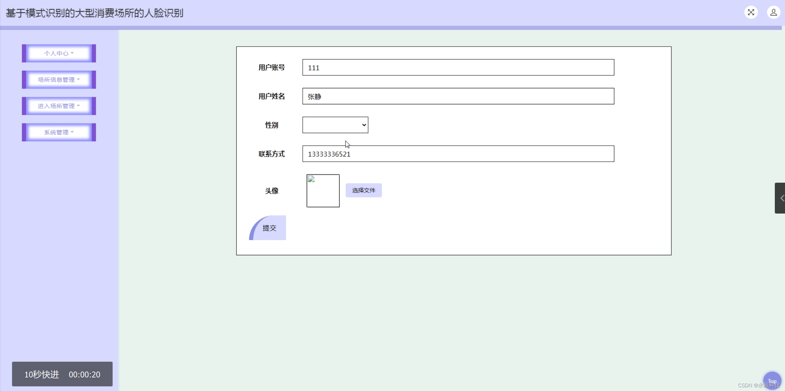Click the 联系方式 phone number field
The height and width of the screenshot is (391, 785).
pos(458,154)
